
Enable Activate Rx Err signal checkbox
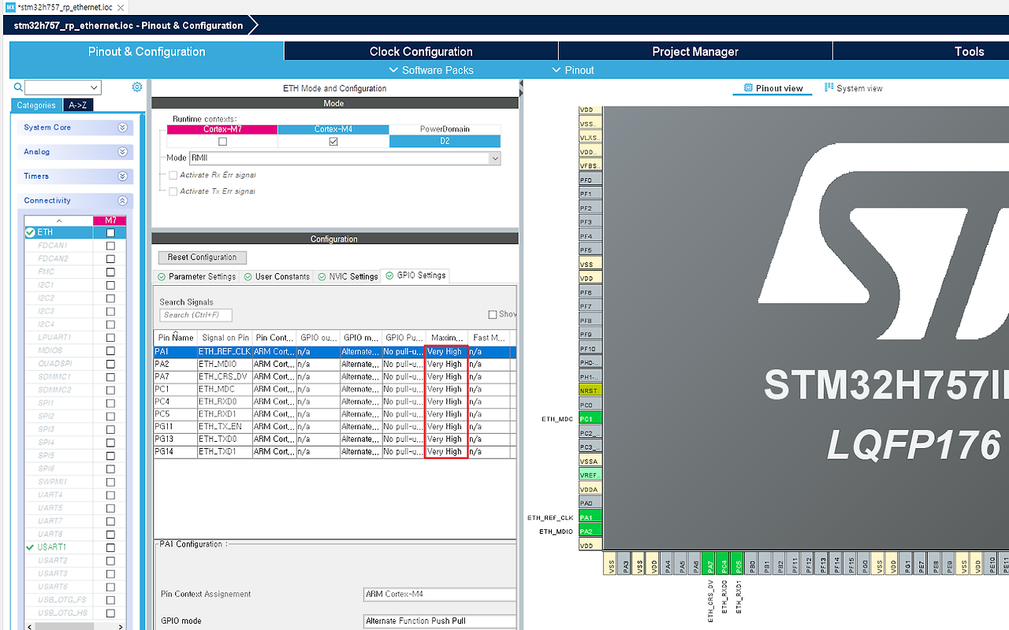click(173, 175)
